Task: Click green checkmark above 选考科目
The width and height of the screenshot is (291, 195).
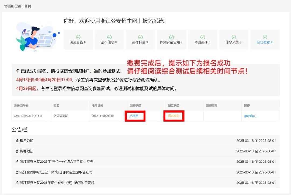Action: coord(140,37)
